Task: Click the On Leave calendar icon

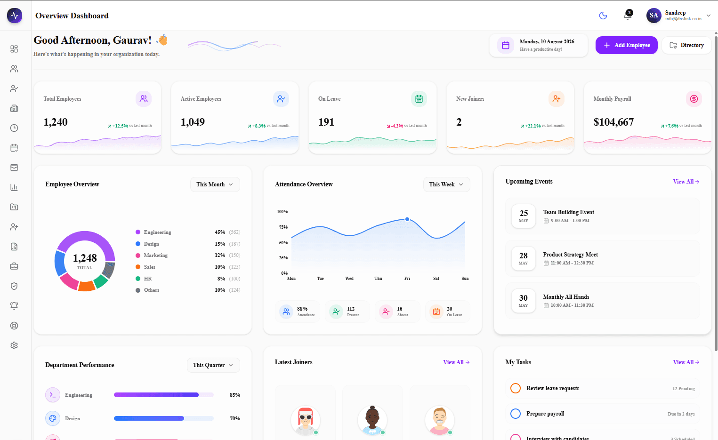Action: point(419,99)
